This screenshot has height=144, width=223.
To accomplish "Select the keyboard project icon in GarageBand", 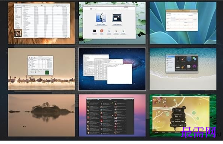I will [x=178, y=67].
